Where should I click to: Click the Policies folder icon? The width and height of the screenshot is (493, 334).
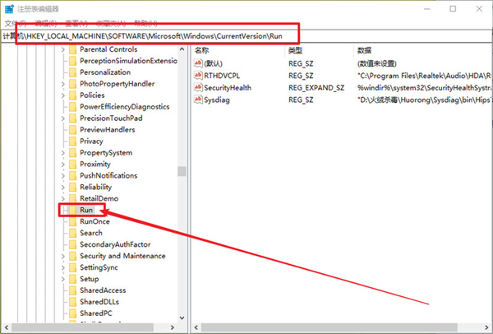coord(72,95)
